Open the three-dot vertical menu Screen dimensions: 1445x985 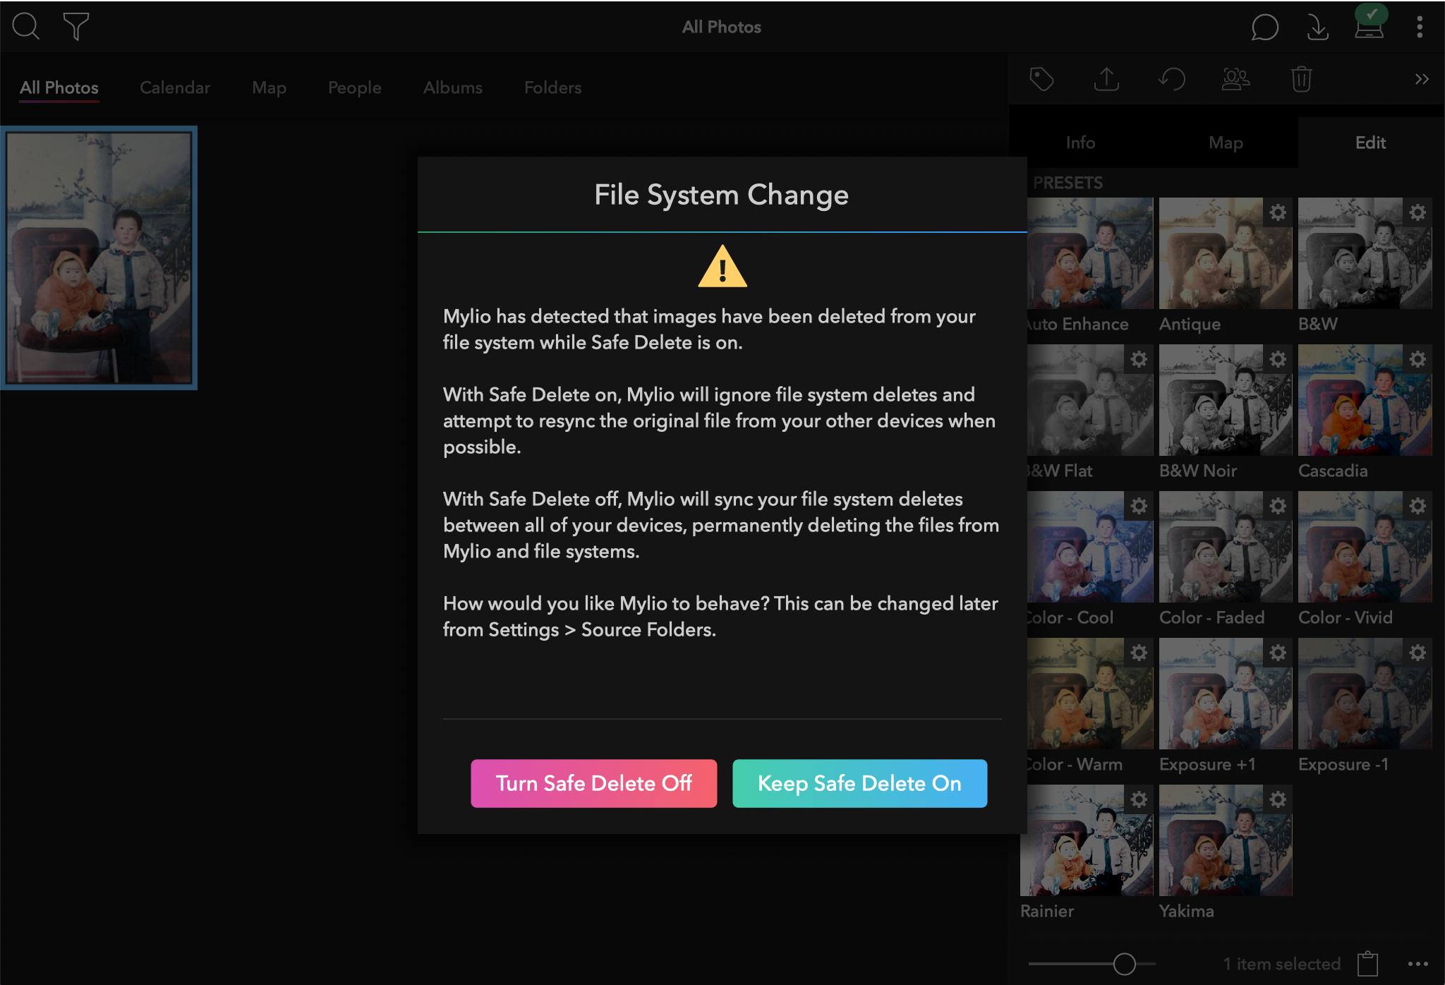coord(1420,27)
